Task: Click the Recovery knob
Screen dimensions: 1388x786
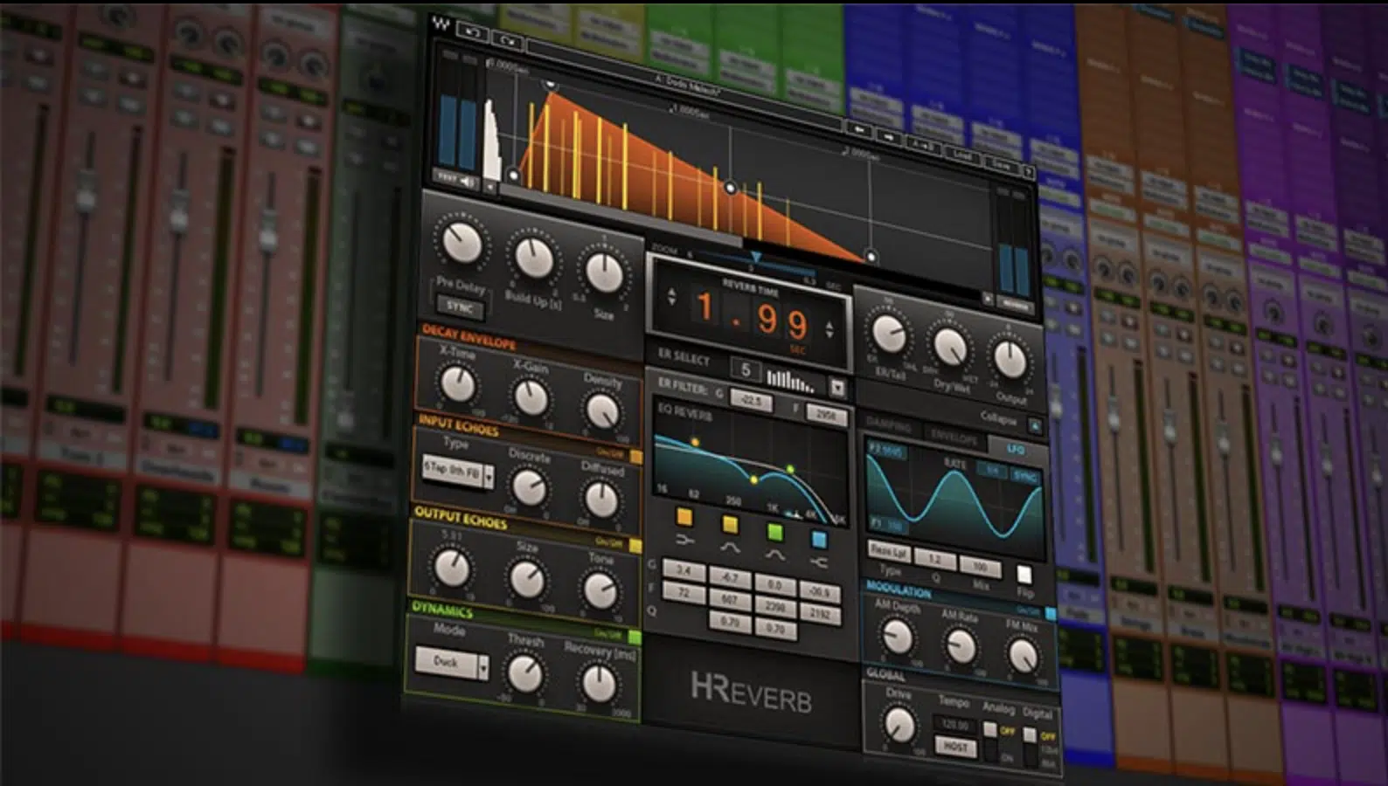Action: [600, 686]
